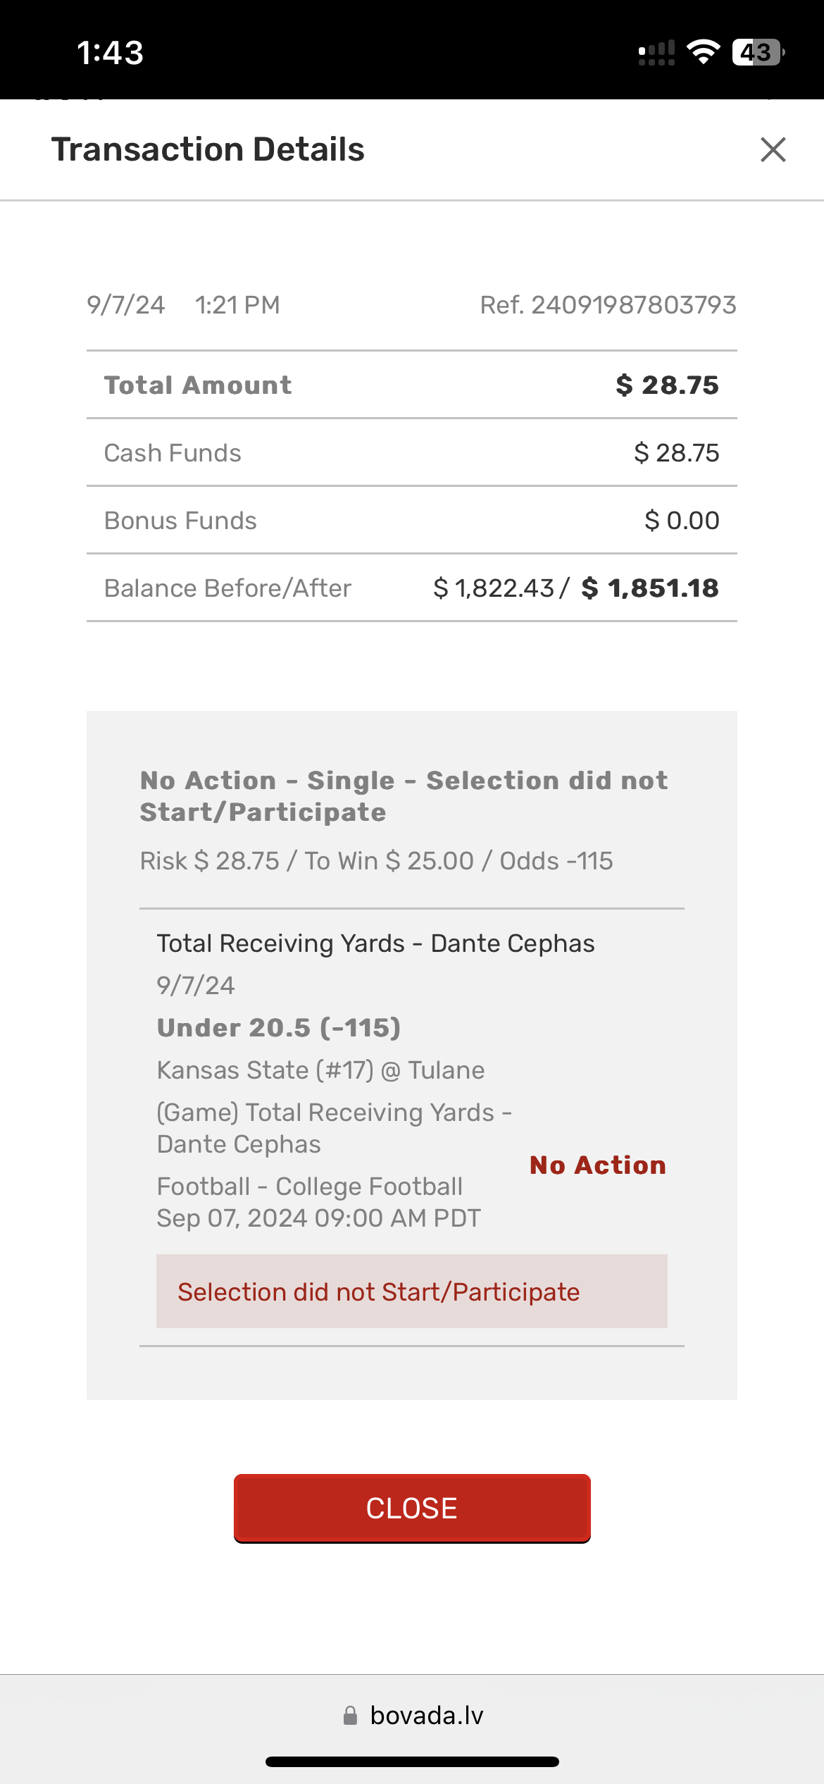
Task: Tap the Cash Funds row label
Action: 173,453
